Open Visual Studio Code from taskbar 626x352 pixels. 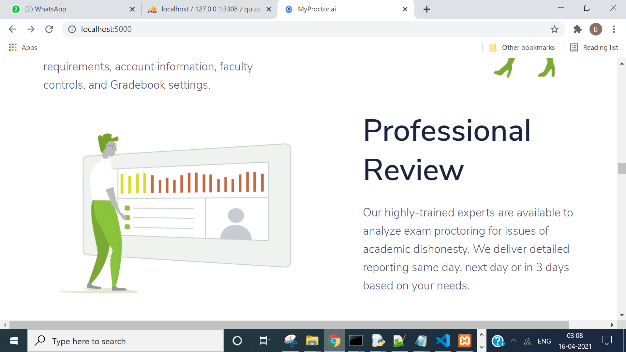pyautogui.click(x=443, y=341)
